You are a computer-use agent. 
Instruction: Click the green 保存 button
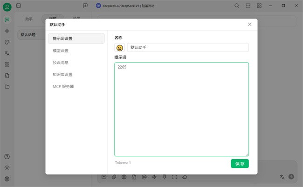[x=240, y=164]
